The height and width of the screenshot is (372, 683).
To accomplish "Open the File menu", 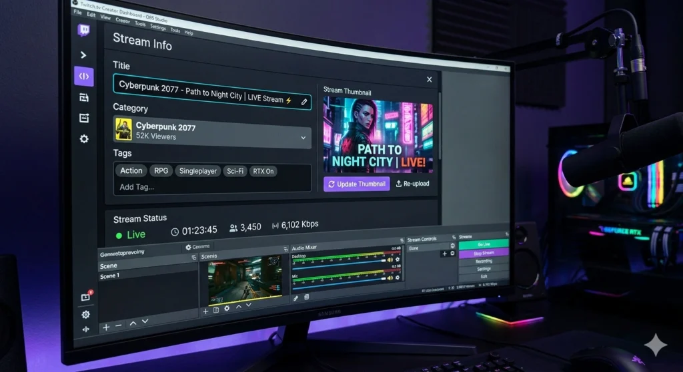I will tap(77, 12).
